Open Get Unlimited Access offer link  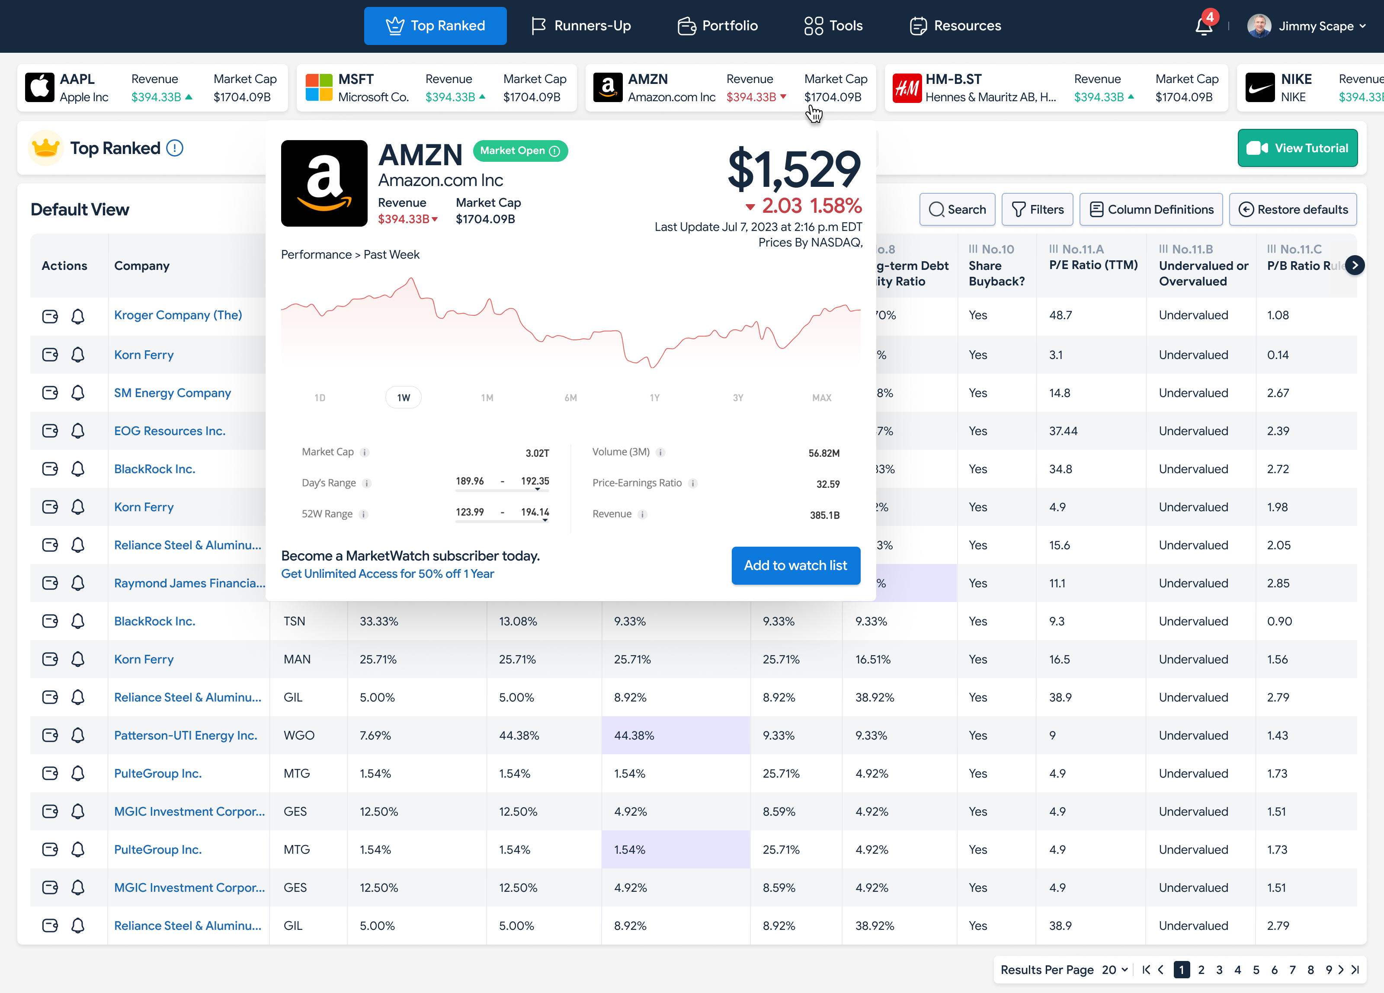388,574
